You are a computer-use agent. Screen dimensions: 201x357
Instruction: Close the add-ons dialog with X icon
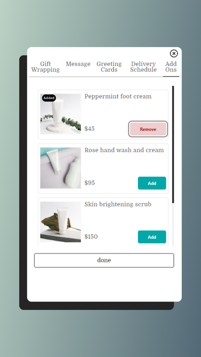point(174,54)
